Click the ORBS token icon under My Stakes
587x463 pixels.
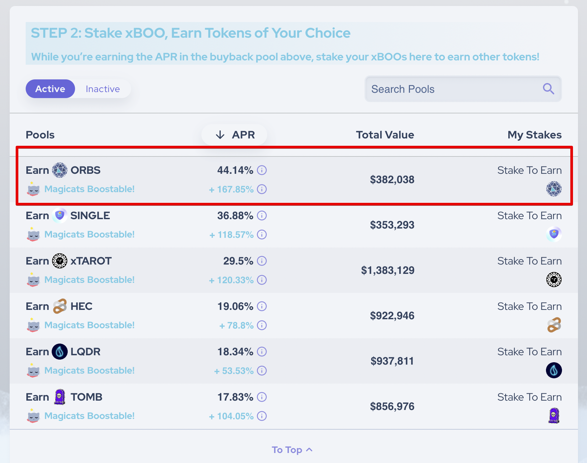pos(554,189)
